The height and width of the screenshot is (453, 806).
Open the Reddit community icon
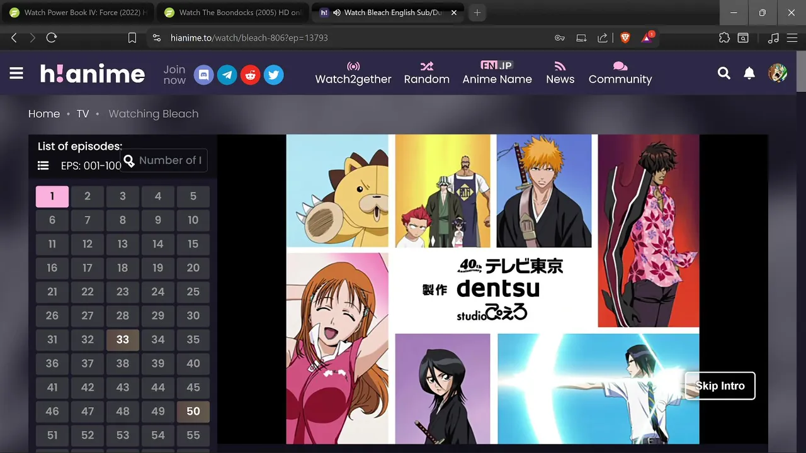tap(250, 75)
